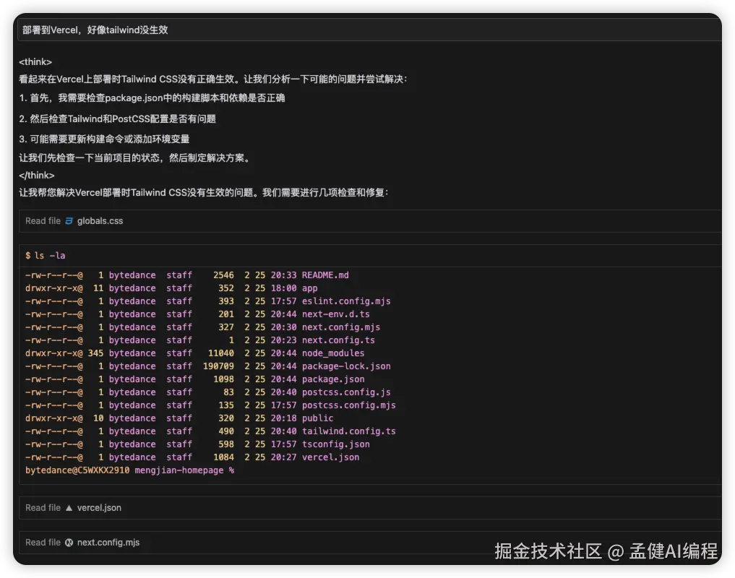Click the user message about Vercel tailwind
The height and width of the screenshot is (578, 735).
(370, 30)
